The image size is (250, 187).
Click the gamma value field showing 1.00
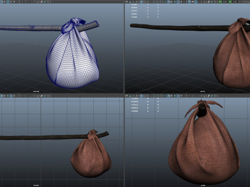[x=235, y=2]
